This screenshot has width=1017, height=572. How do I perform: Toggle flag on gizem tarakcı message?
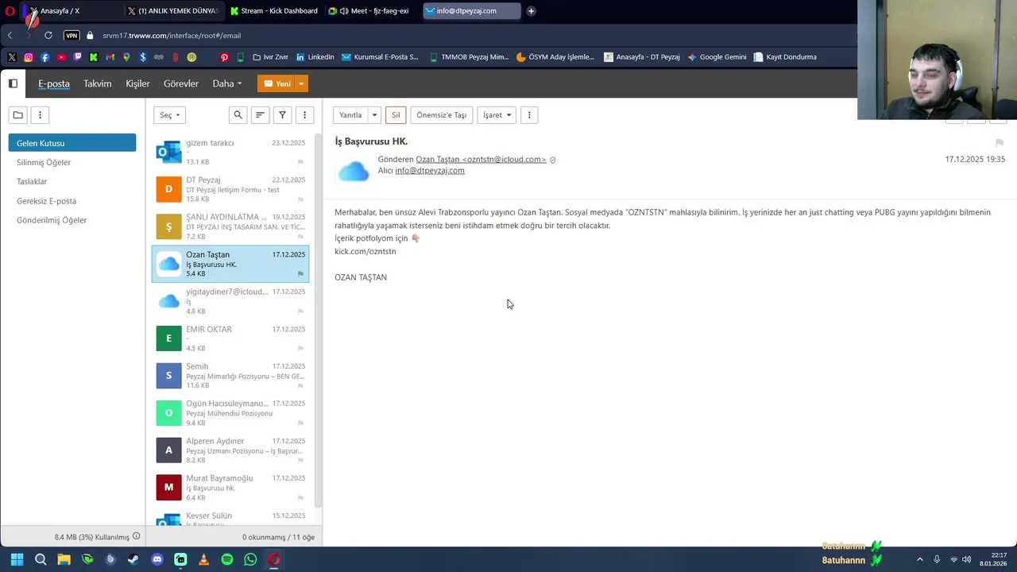(300, 162)
